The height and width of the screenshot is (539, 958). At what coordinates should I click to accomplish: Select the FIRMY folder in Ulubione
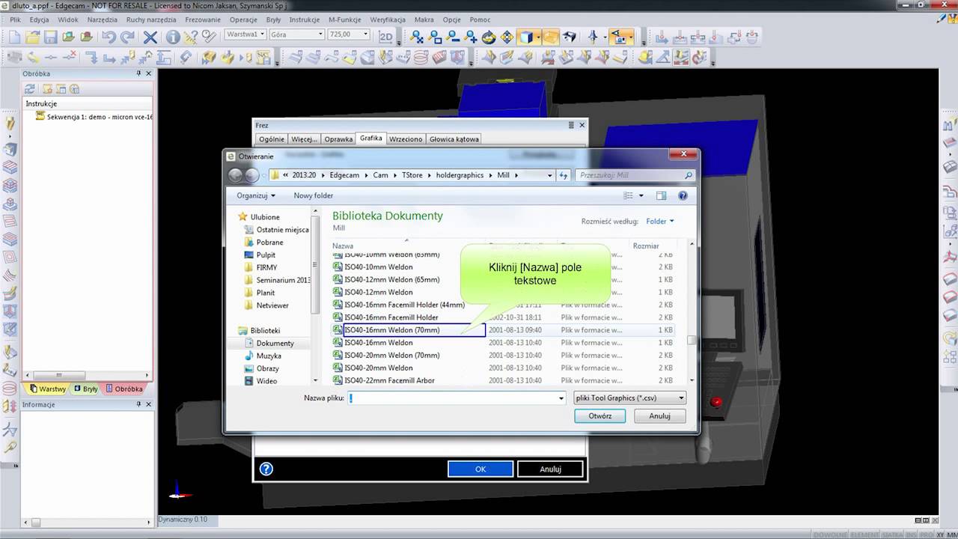(x=266, y=268)
